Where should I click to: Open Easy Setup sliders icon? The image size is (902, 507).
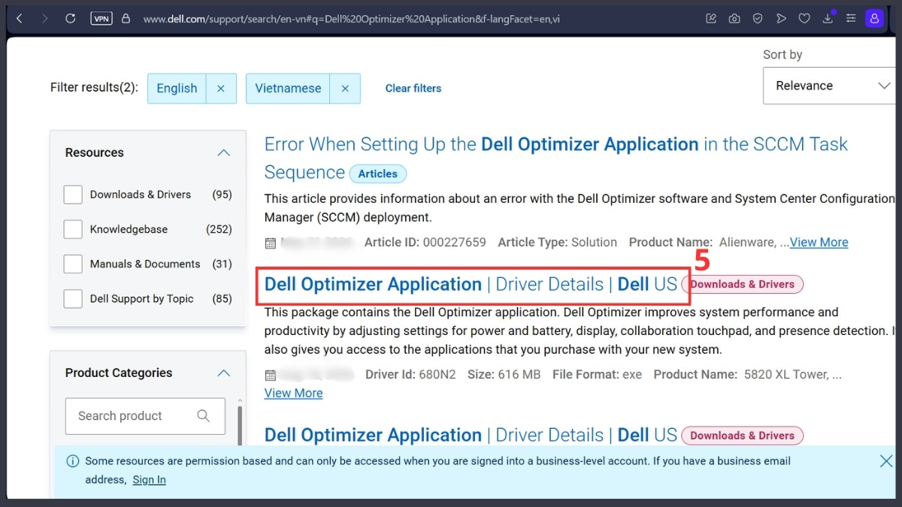(x=851, y=19)
